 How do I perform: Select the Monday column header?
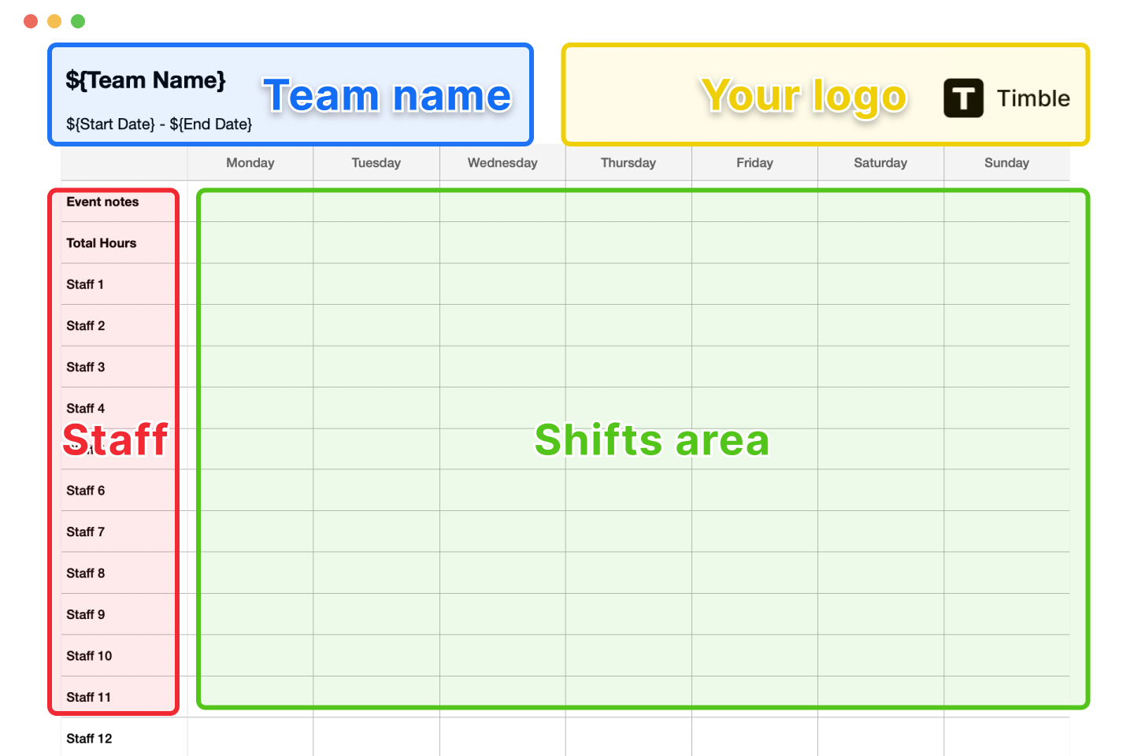coord(250,163)
